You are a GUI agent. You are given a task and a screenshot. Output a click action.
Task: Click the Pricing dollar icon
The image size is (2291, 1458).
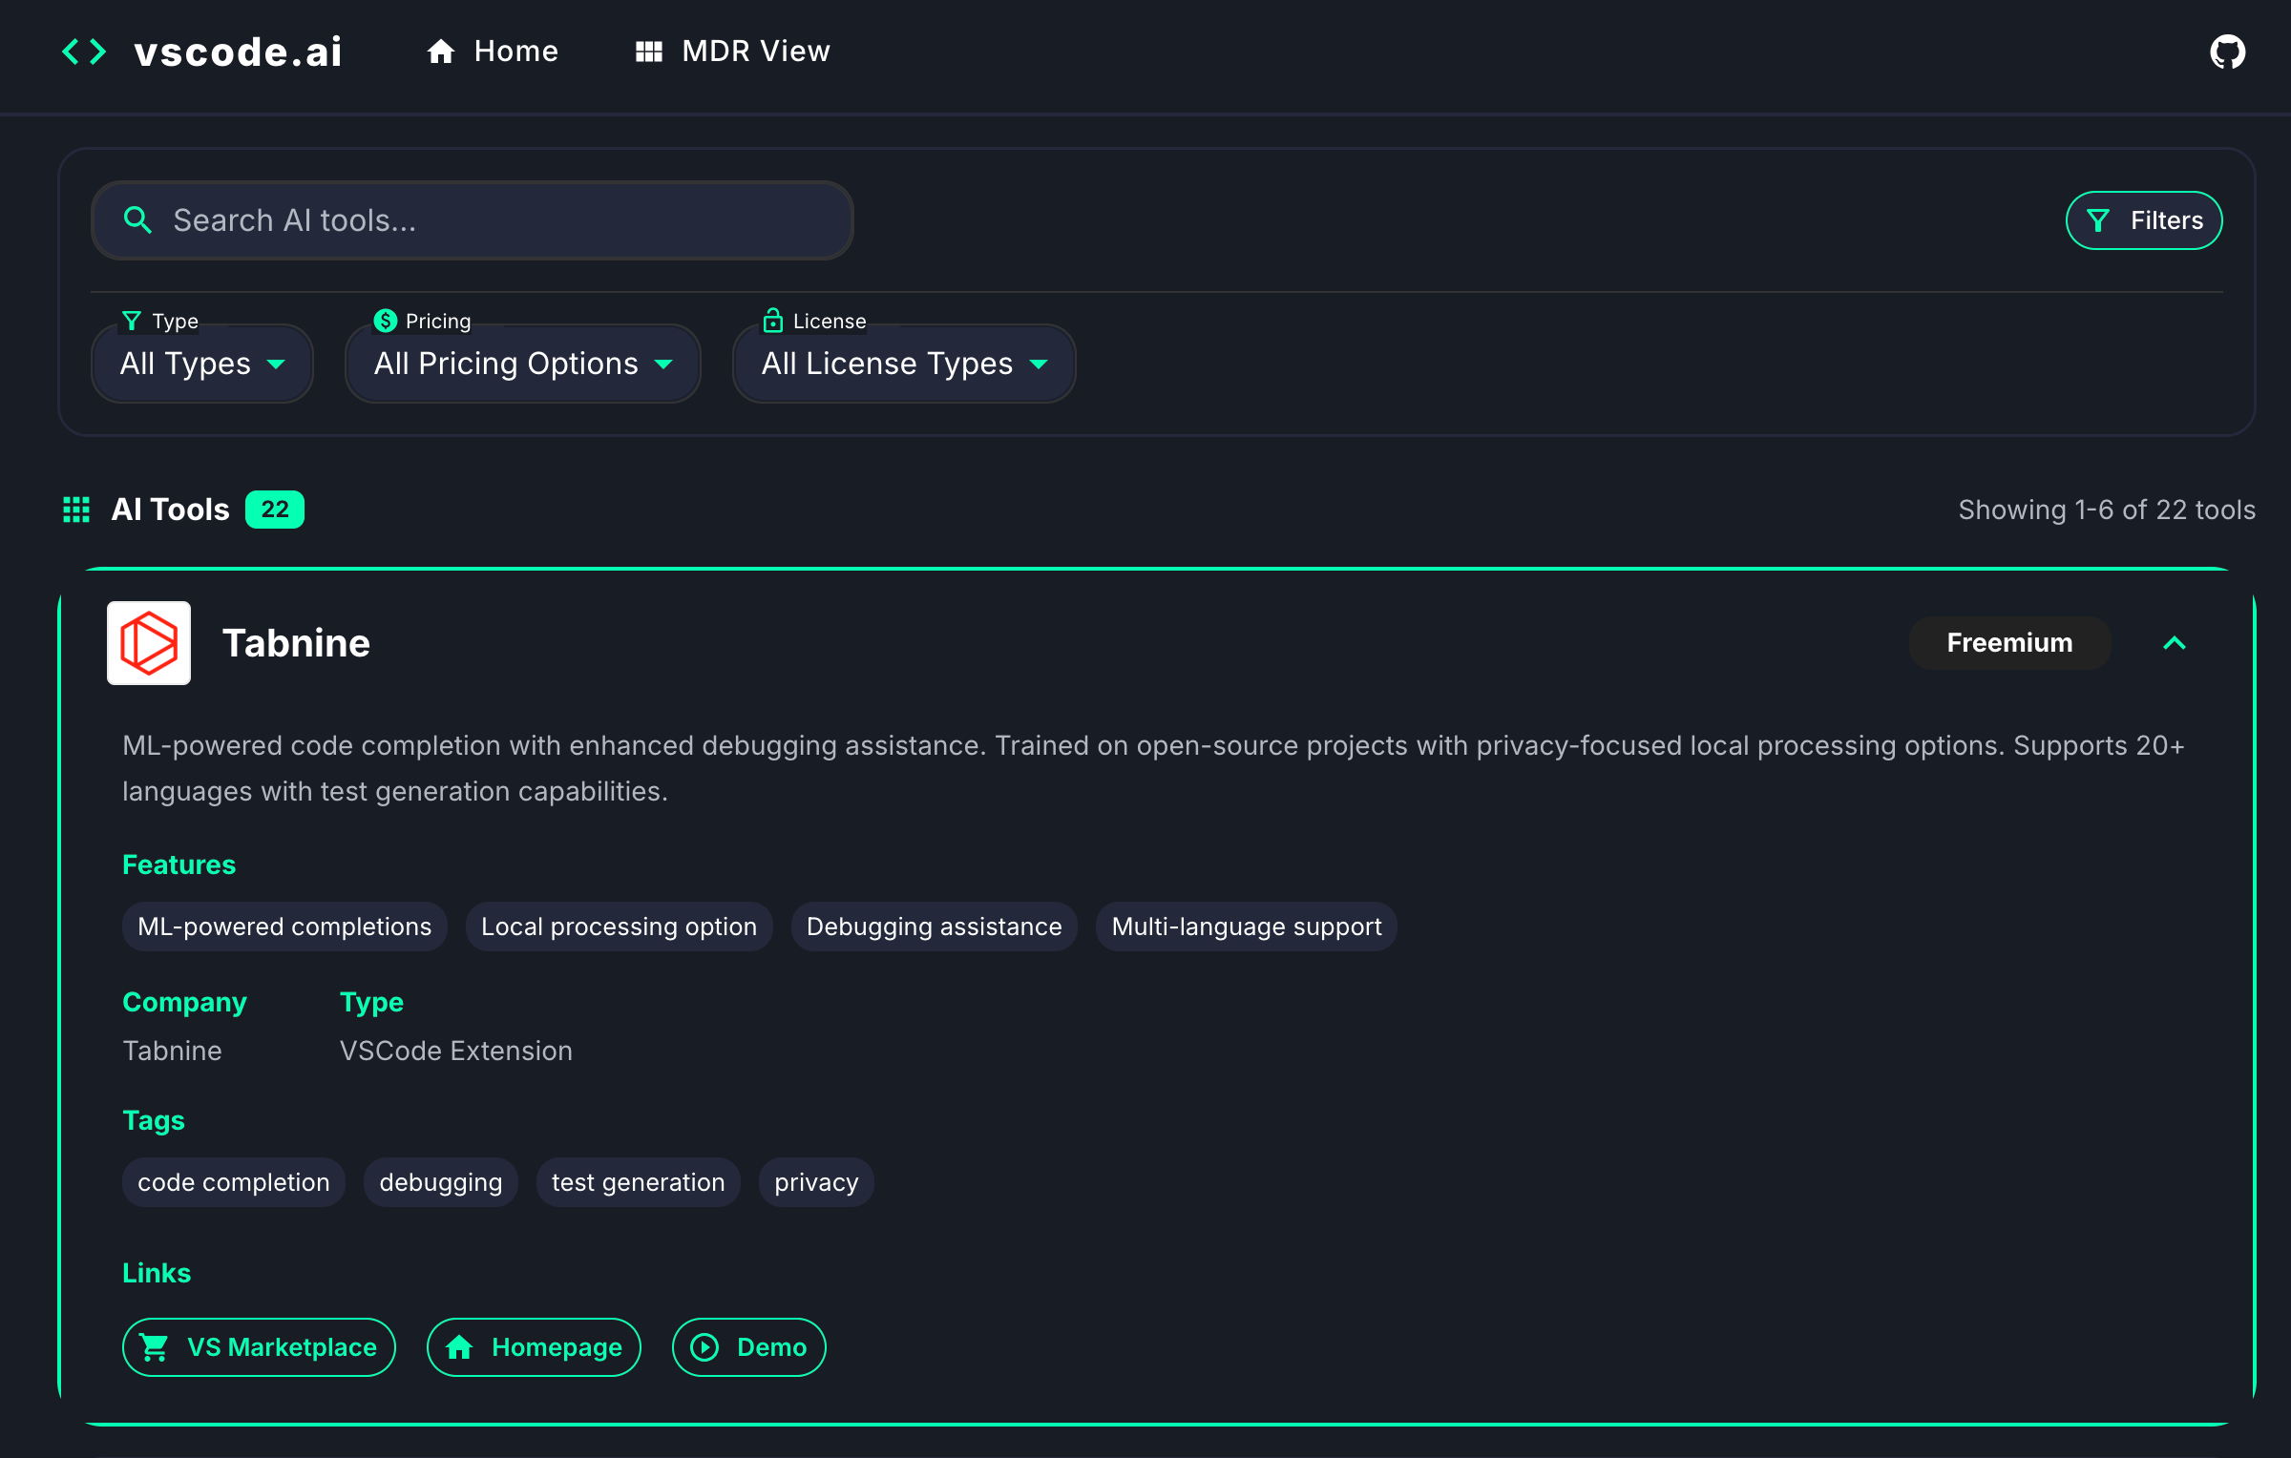pos(385,321)
